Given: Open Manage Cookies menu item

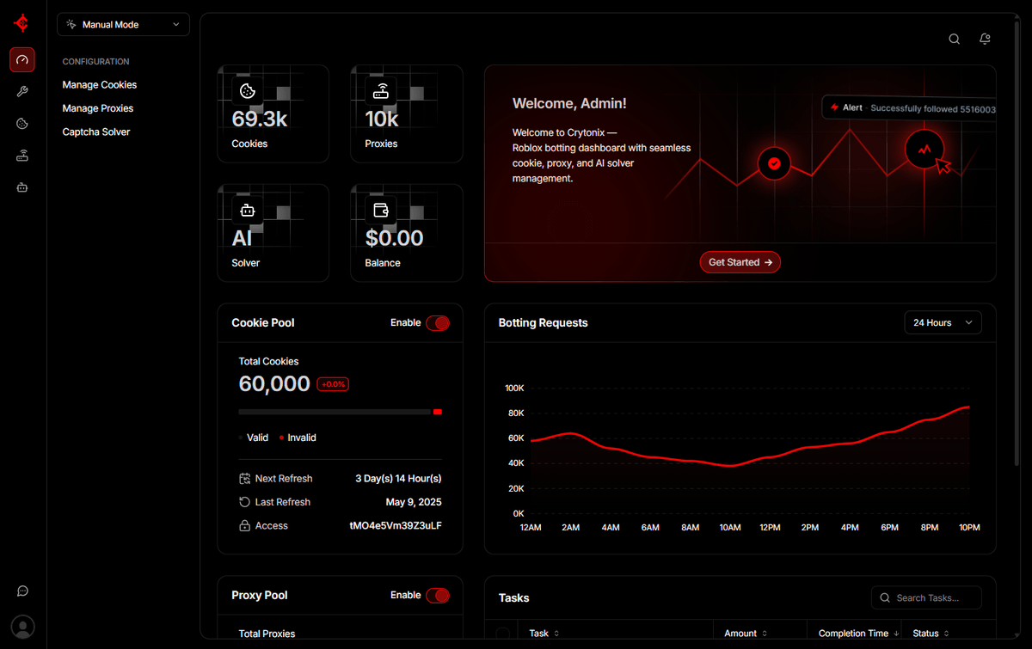Looking at the screenshot, I should [x=100, y=85].
